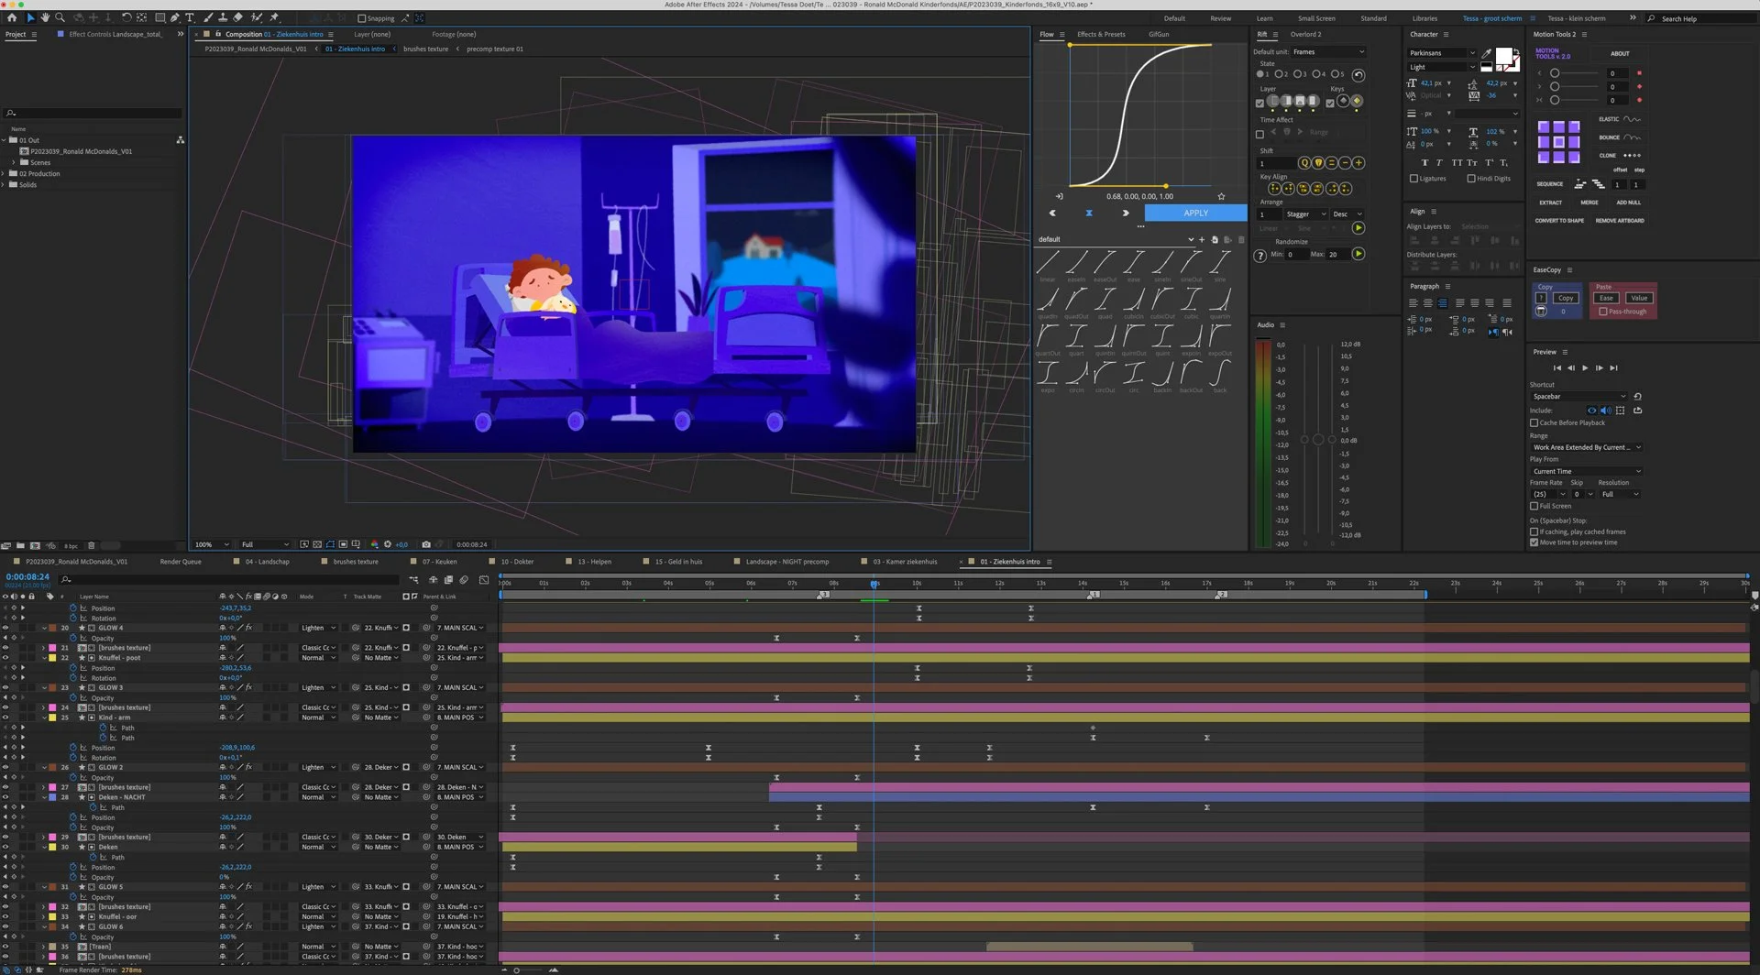Click the All Caps style icon

click(1457, 162)
